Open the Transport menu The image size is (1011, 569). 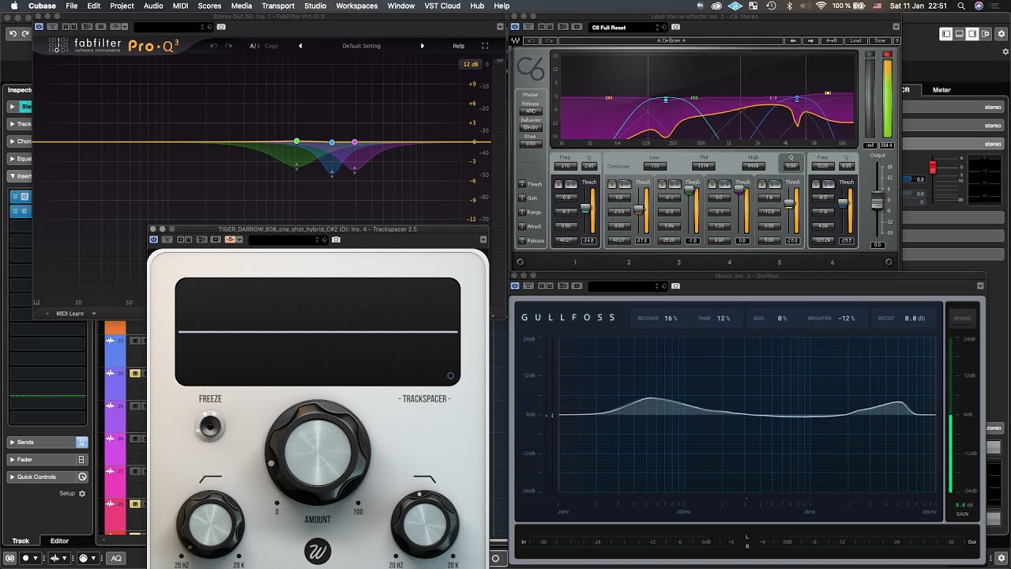coord(278,6)
